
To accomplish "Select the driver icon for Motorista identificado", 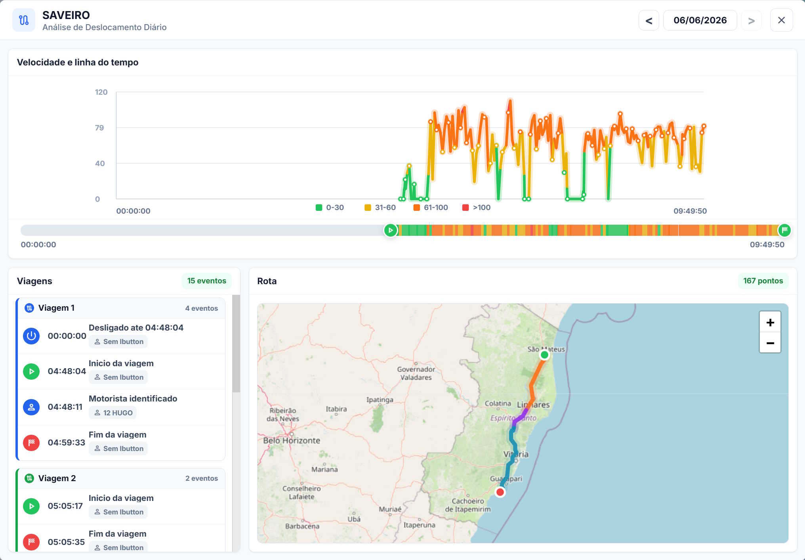I will pyautogui.click(x=31, y=407).
